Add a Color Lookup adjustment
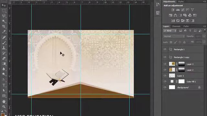This screenshot has width=207, height=116. click(x=195, y=15)
